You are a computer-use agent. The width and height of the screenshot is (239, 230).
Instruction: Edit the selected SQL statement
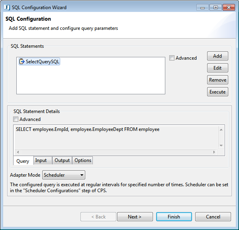tap(217, 68)
